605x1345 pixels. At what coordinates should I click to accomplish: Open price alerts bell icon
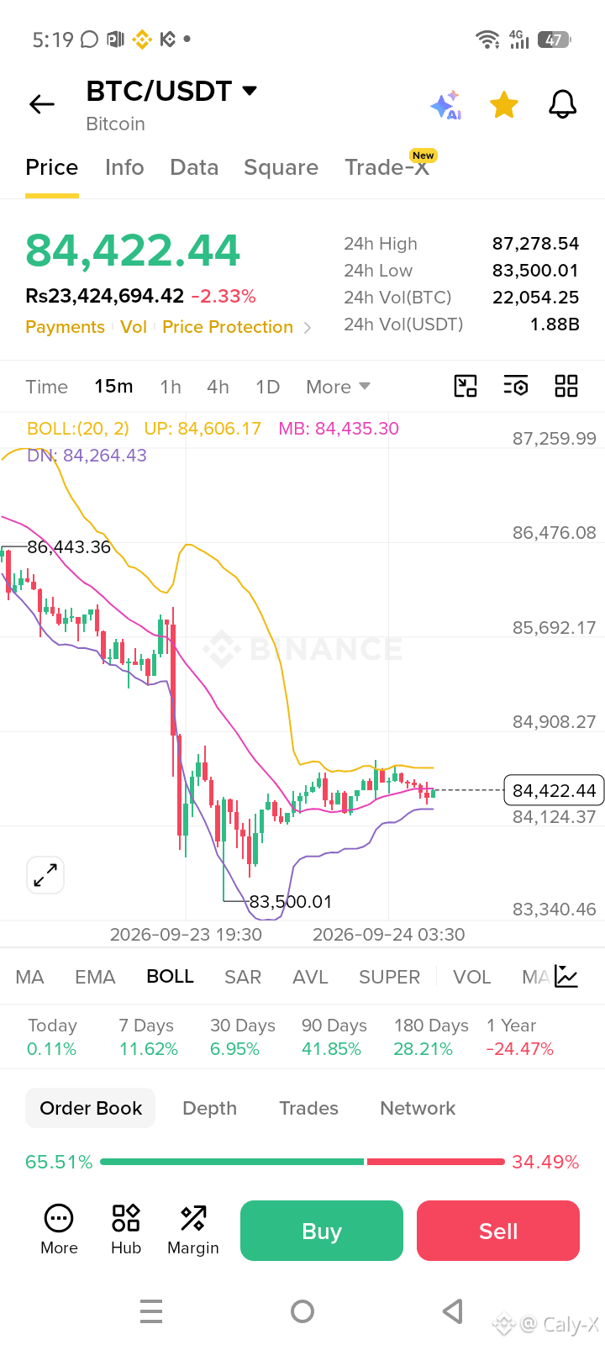click(563, 105)
